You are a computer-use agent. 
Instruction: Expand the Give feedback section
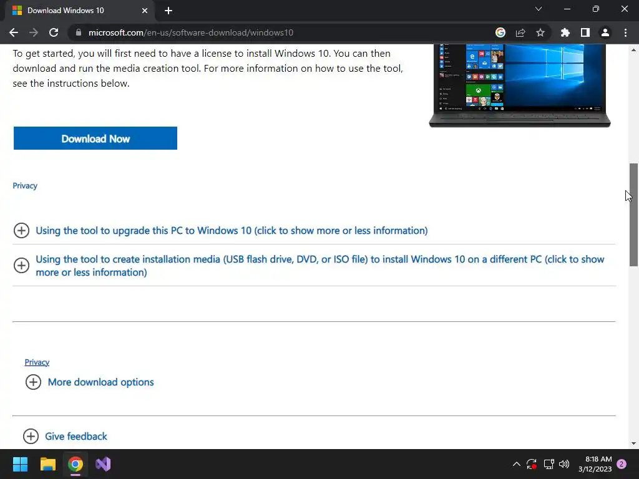pos(76,436)
